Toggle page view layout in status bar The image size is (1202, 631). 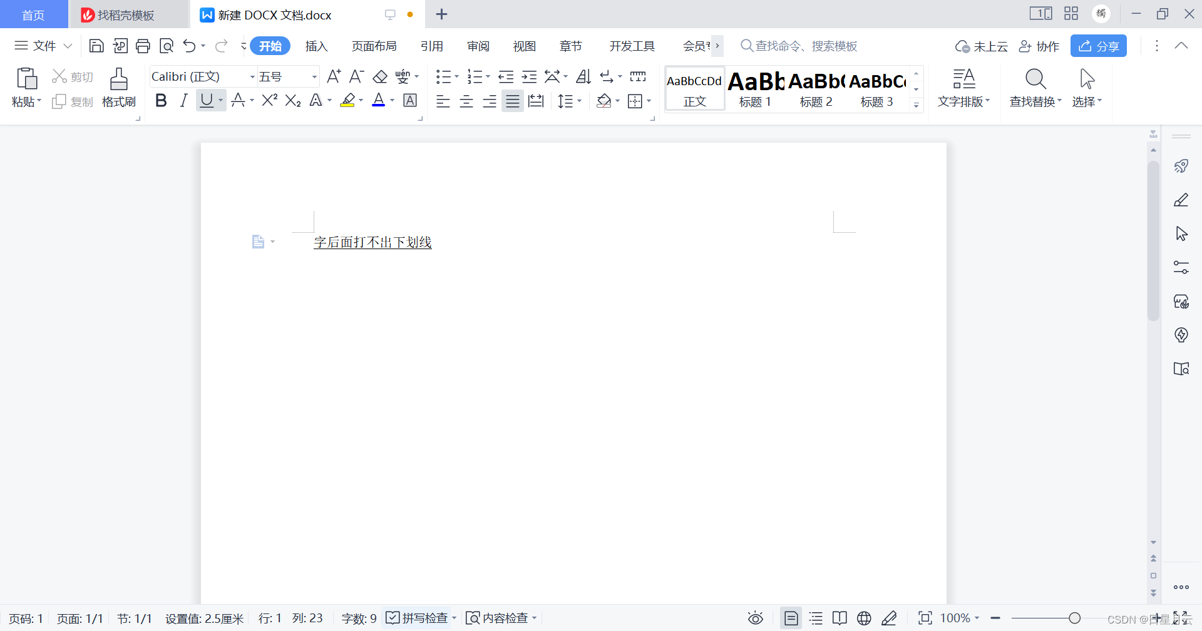click(791, 618)
